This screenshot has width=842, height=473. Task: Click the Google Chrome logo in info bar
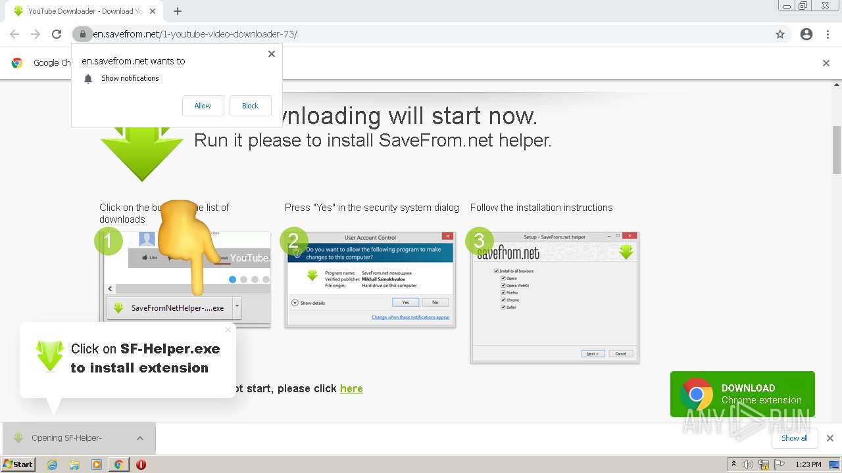click(17, 63)
